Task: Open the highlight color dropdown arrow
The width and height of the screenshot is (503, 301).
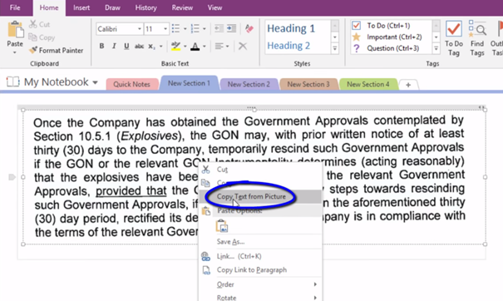Action: point(185,47)
